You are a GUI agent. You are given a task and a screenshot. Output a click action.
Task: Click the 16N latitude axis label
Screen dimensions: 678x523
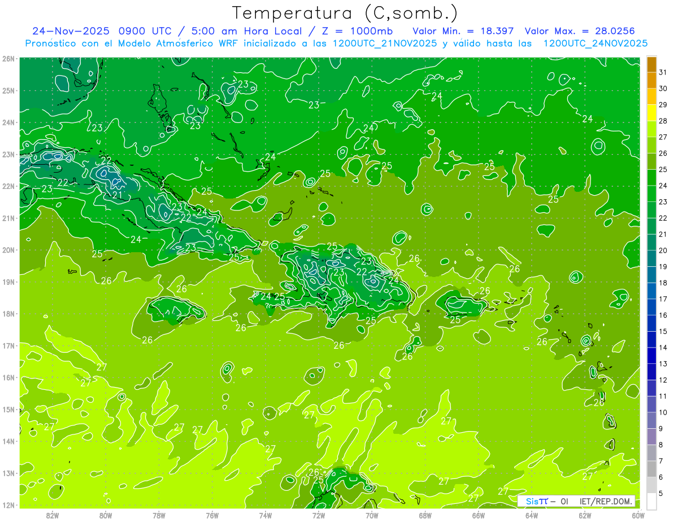[8, 377]
